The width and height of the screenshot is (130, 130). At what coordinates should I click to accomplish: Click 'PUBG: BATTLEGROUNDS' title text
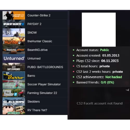(45, 67)
